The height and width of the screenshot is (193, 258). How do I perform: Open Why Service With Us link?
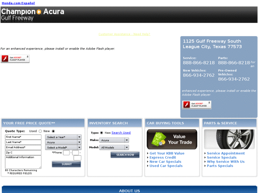(226, 161)
